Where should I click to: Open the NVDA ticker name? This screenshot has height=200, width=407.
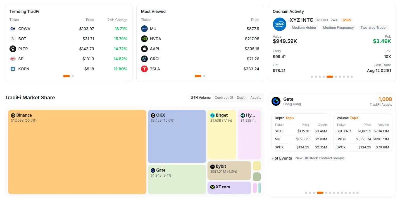[x=156, y=39]
